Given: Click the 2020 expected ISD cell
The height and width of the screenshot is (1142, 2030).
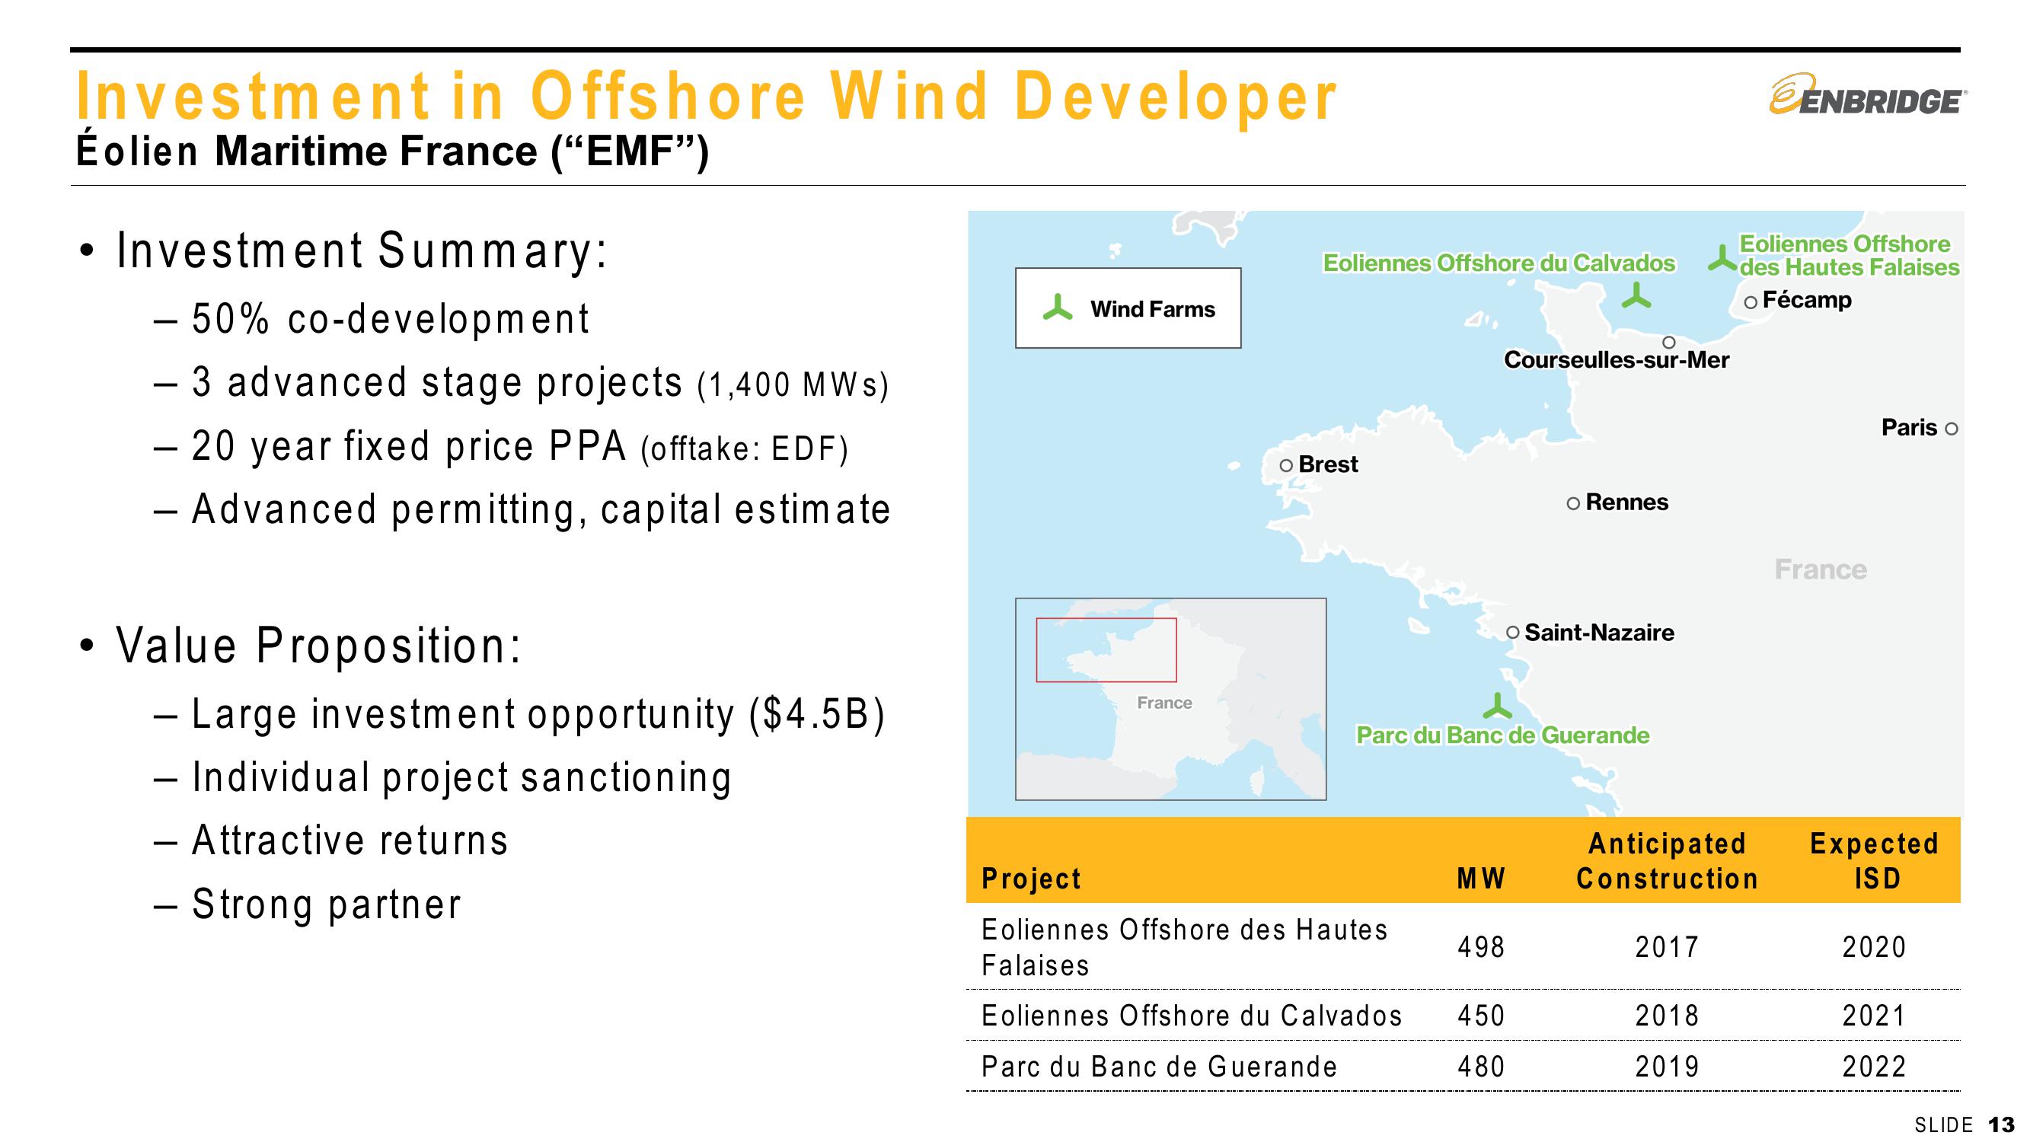Looking at the screenshot, I should coord(1874,947).
